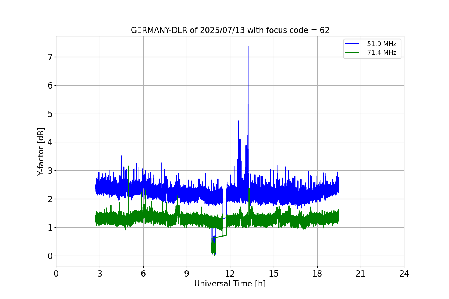Click the green line sample in legend
The width and height of the screenshot is (449, 299).
pos(352,53)
